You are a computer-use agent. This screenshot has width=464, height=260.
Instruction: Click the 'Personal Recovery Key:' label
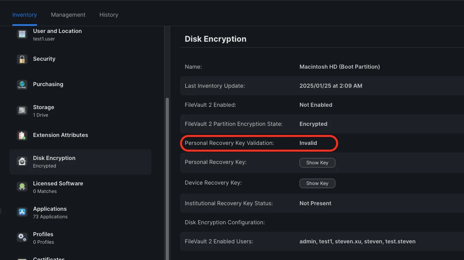[x=215, y=162]
